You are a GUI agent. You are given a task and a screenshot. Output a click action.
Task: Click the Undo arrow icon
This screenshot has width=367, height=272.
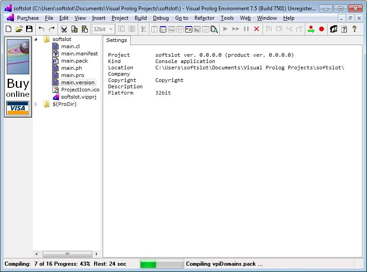(41, 29)
